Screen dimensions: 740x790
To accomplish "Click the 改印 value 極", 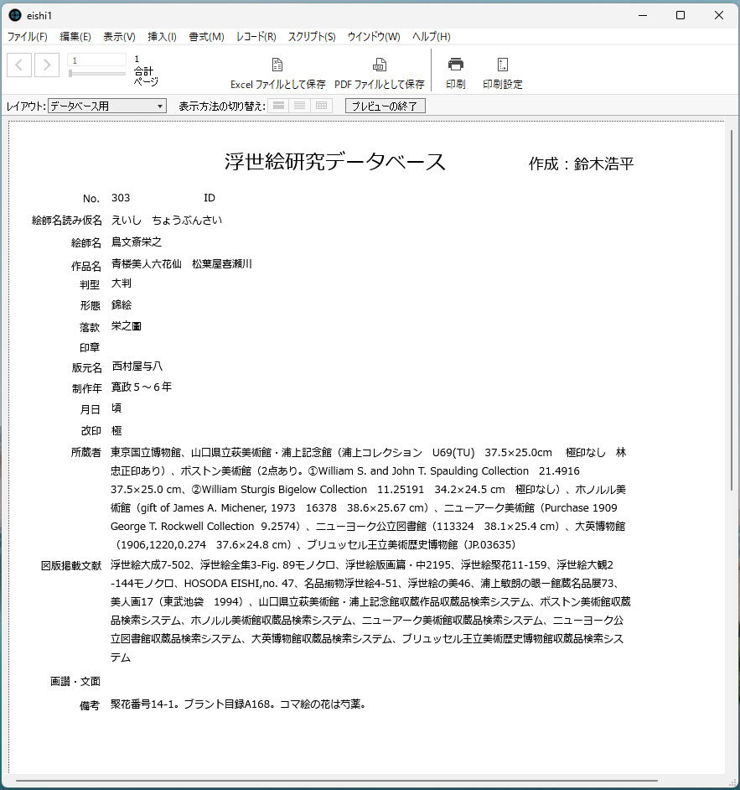I will pyautogui.click(x=116, y=431).
